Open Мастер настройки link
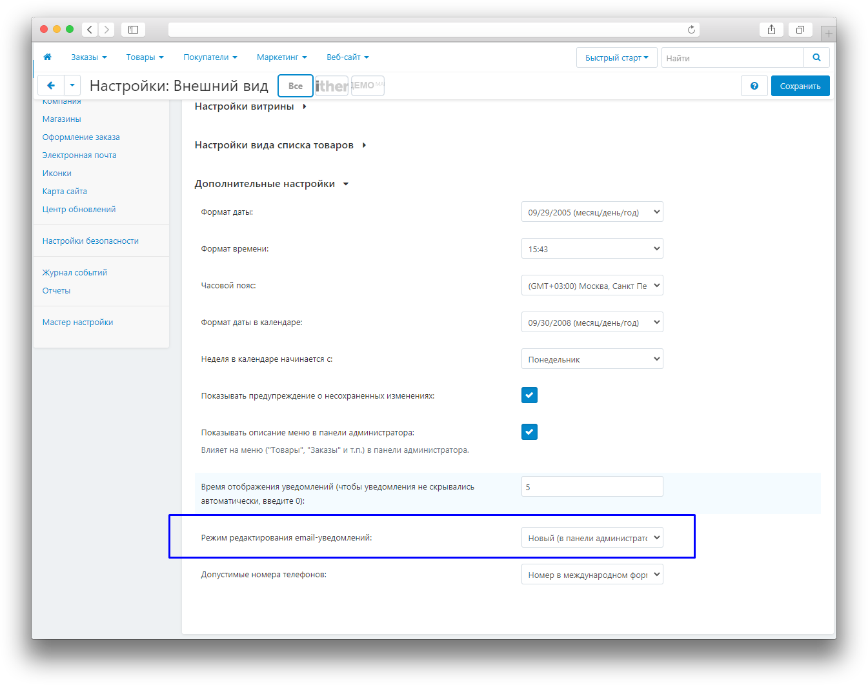Viewport: 868px width, 685px height. [78, 323]
